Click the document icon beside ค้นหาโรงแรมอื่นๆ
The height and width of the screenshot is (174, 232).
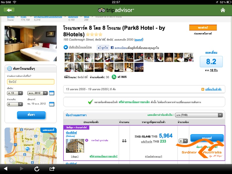(x=10, y=69)
